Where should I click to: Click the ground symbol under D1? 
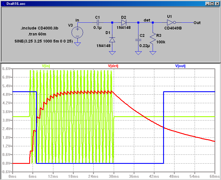coord(112,53)
